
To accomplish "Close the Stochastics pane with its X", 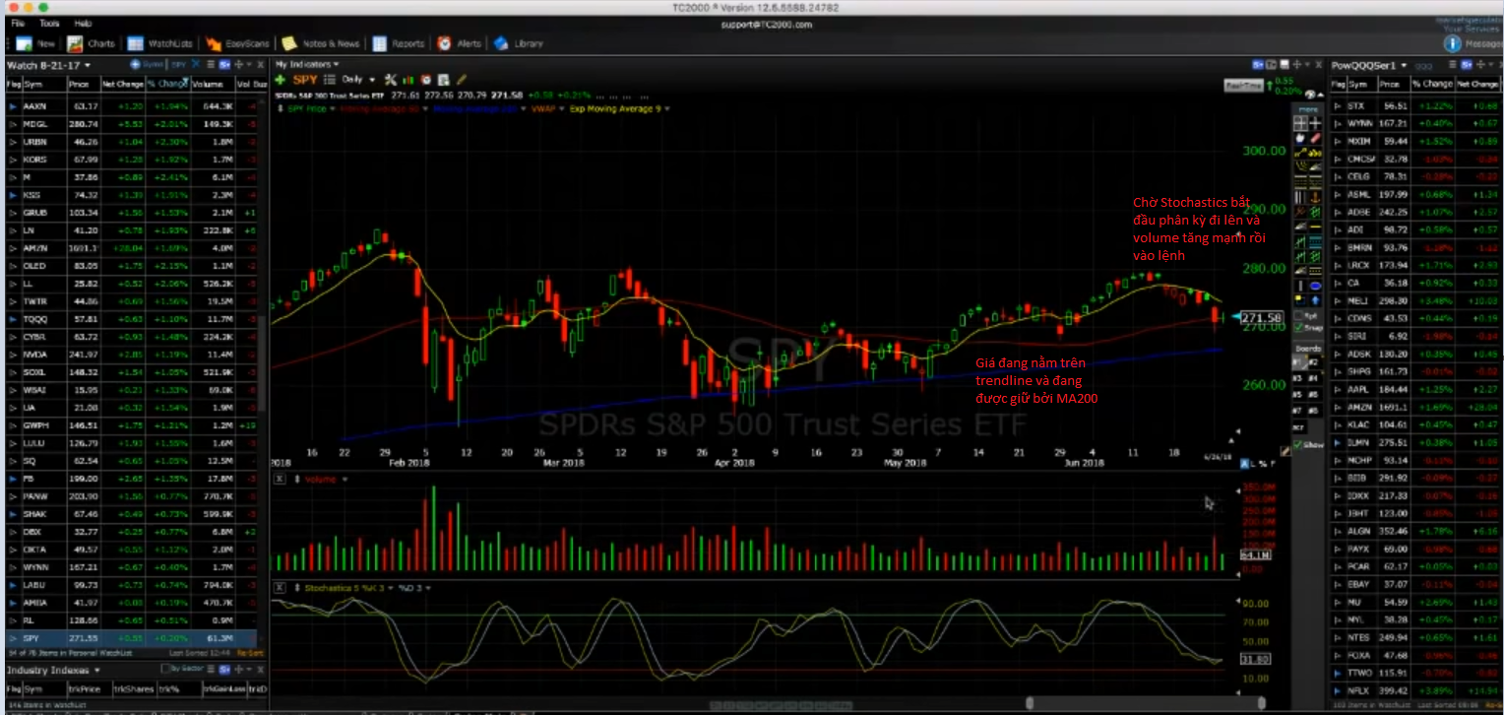I will [280, 588].
